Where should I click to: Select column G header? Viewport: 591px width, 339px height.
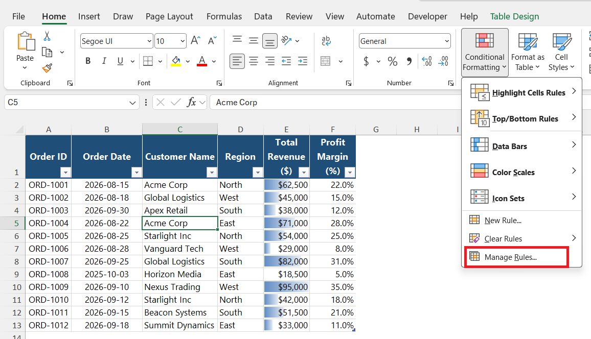[x=376, y=130]
